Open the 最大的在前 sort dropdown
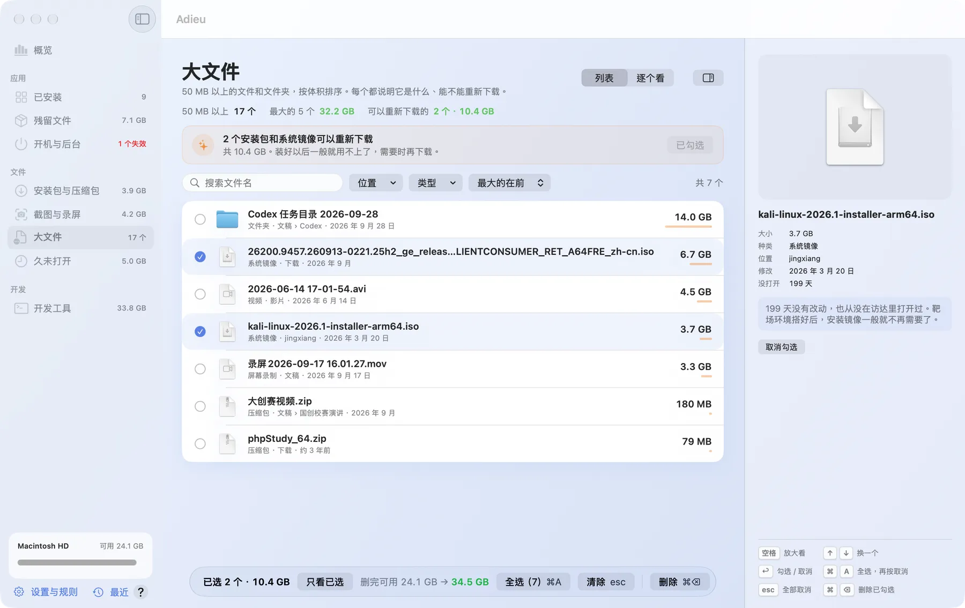This screenshot has height=608, width=965. [509, 183]
